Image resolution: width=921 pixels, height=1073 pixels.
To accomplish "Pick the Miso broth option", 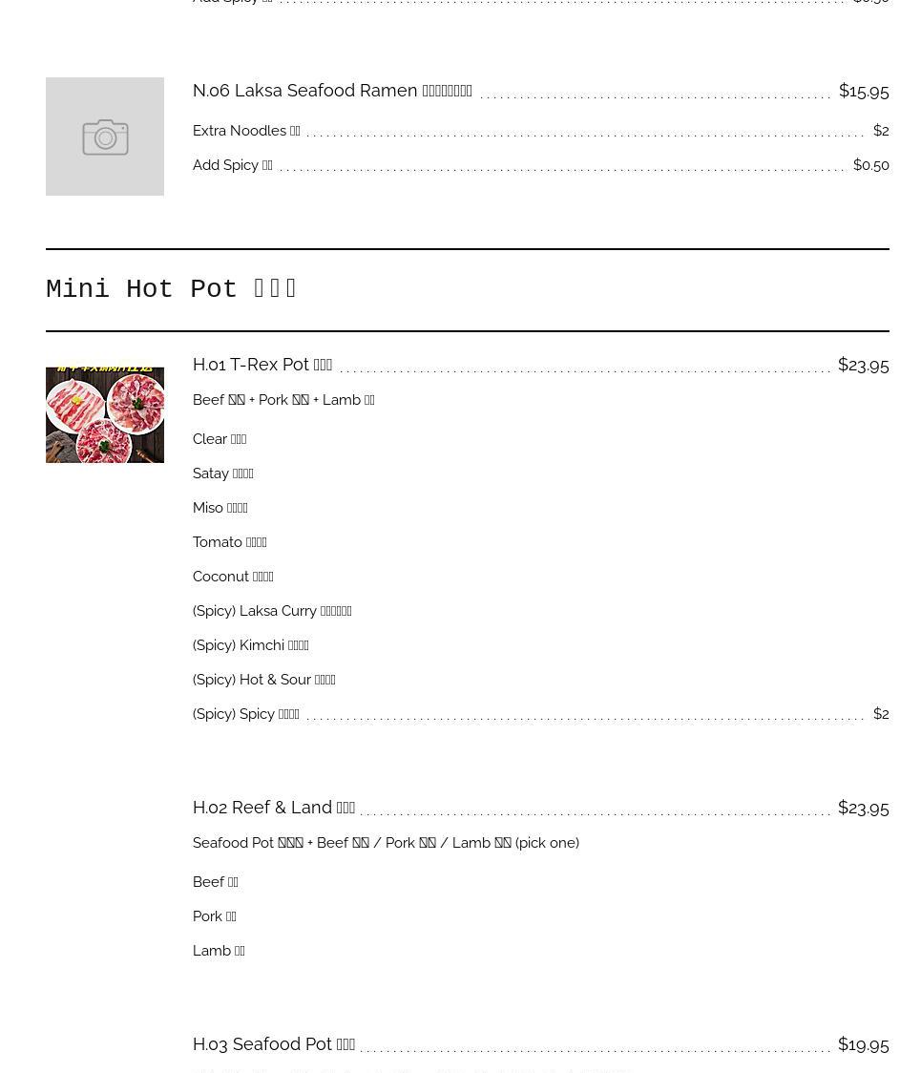I will click(x=220, y=508).
